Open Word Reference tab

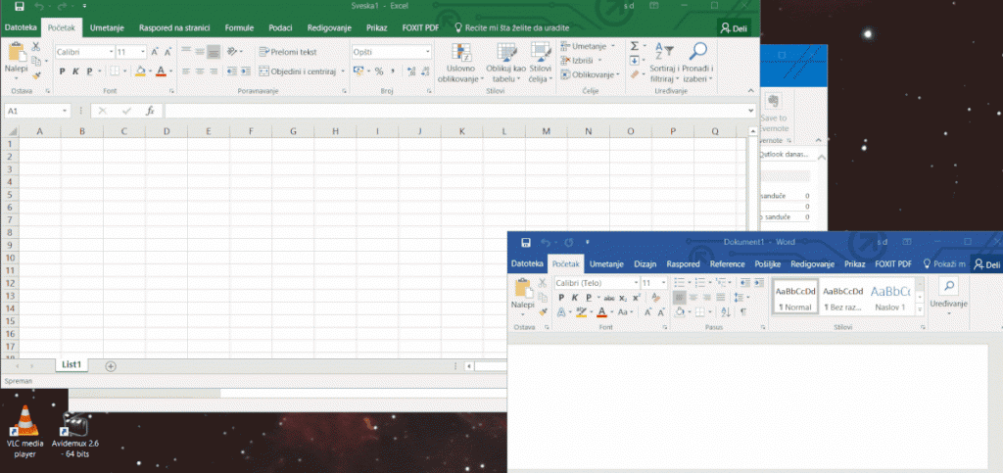(728, 264)
